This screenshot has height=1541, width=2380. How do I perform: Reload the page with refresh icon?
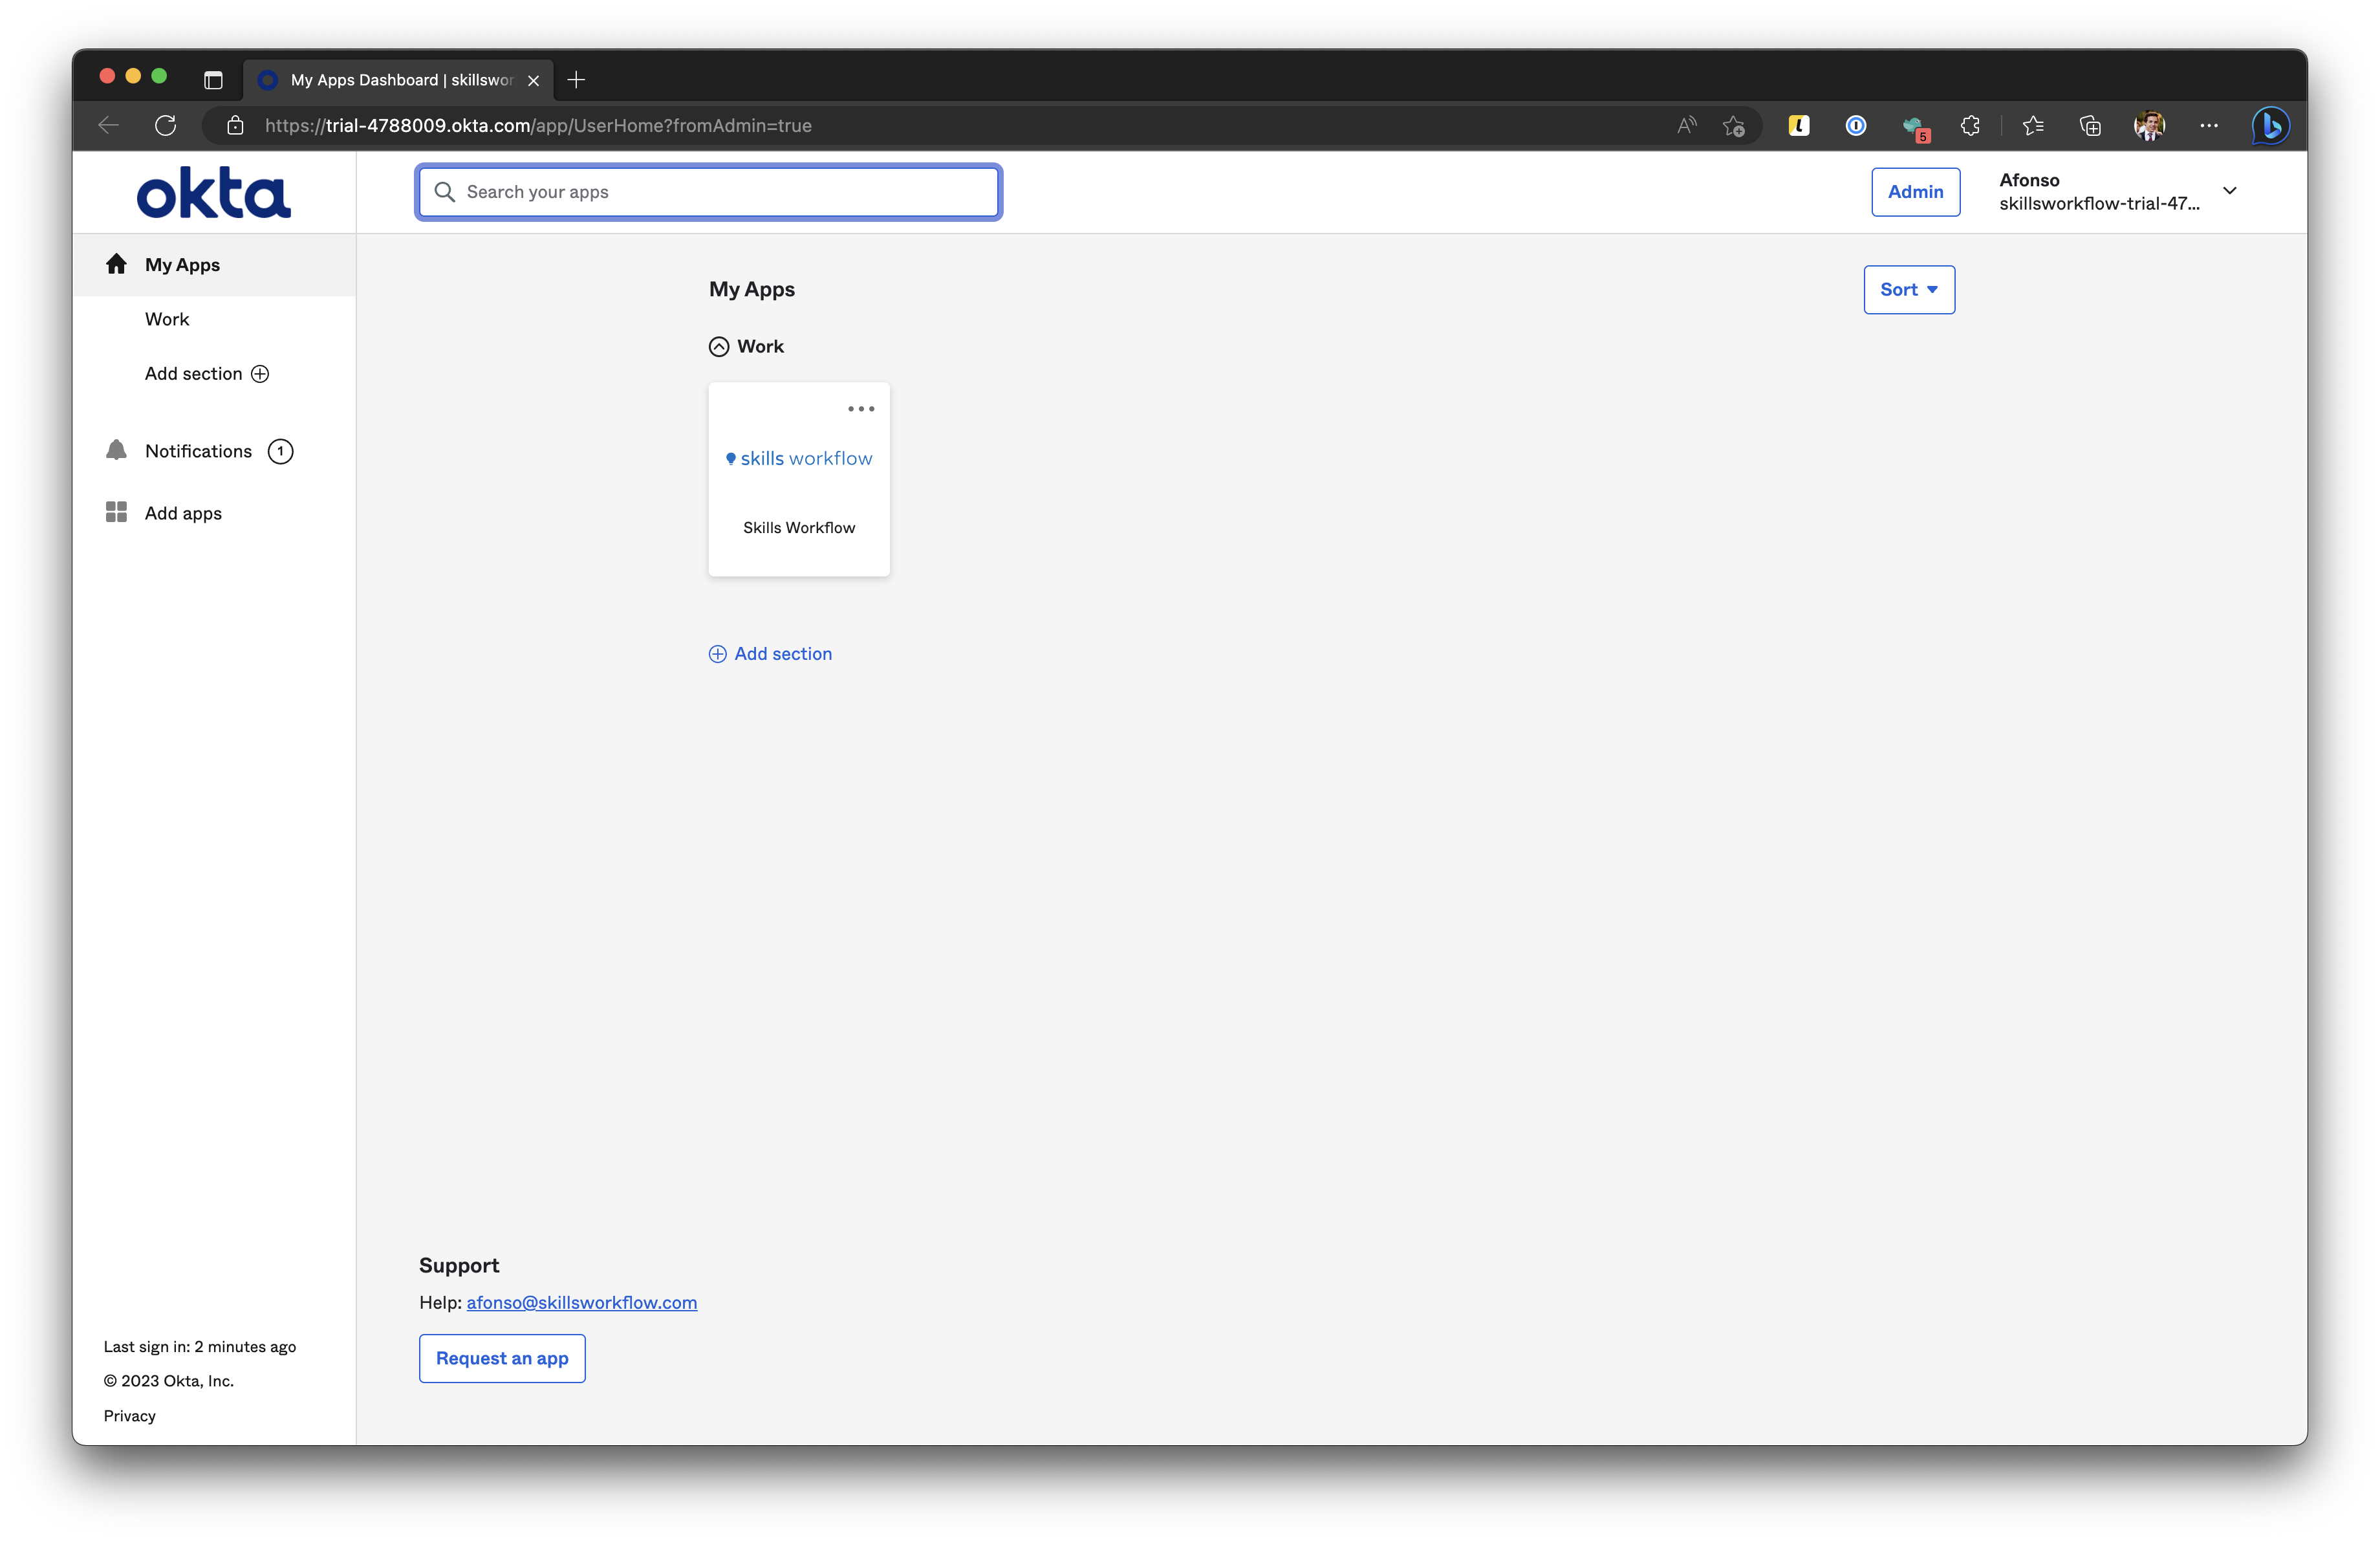(x=166, y=125)
